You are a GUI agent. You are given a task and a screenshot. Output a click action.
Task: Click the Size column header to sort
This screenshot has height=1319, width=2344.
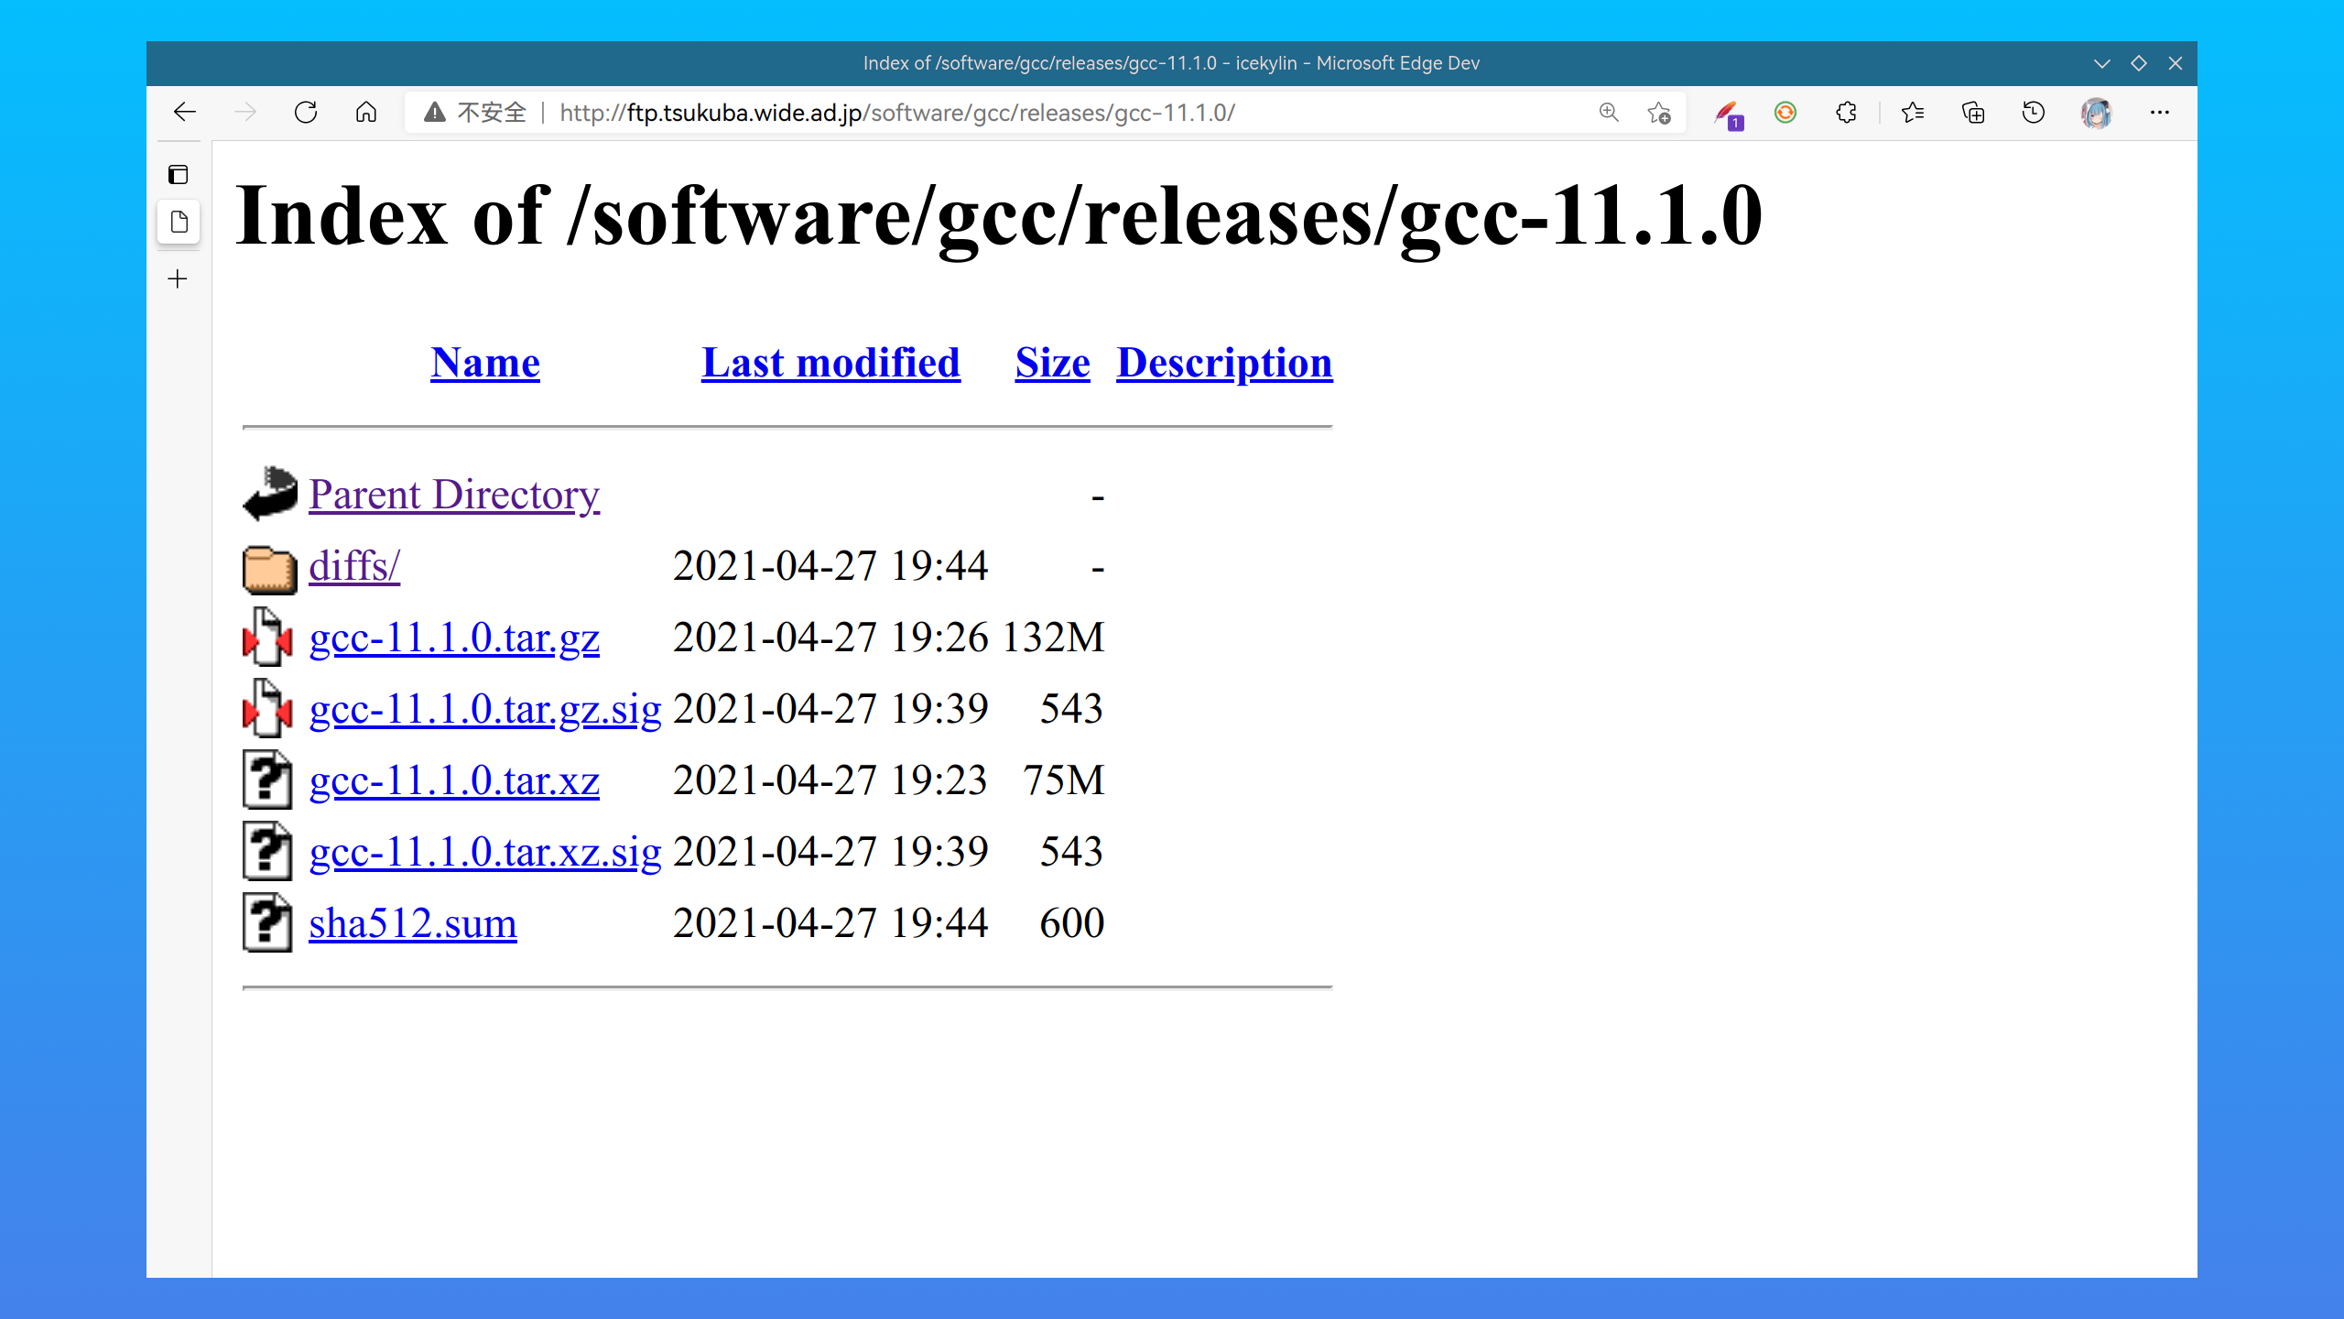[x=1053, y=361]
